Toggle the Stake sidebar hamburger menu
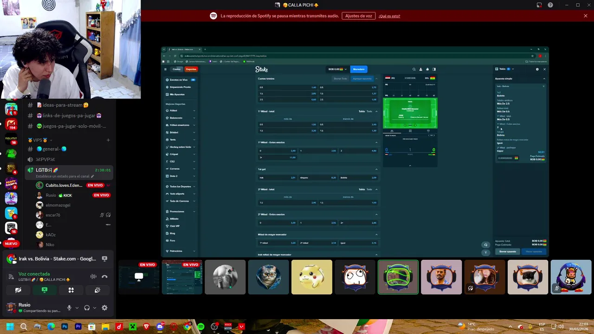The image size is (594, 334). click(165, 69)
